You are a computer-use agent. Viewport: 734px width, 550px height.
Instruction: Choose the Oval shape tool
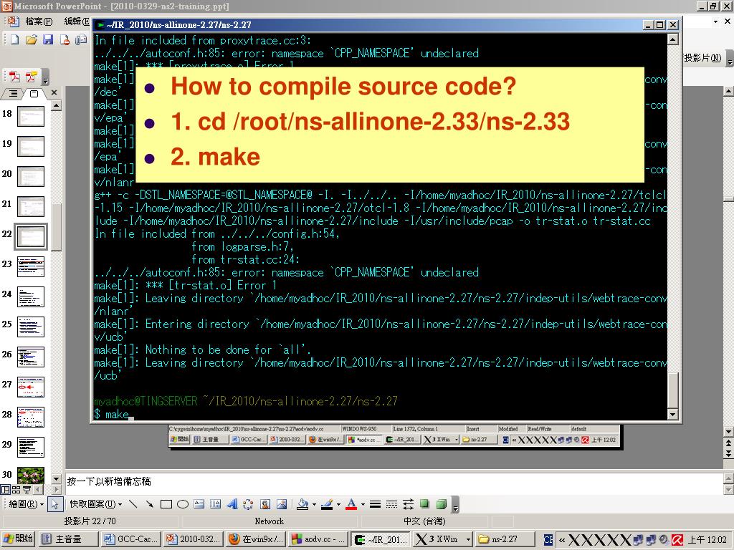[183, 503]
